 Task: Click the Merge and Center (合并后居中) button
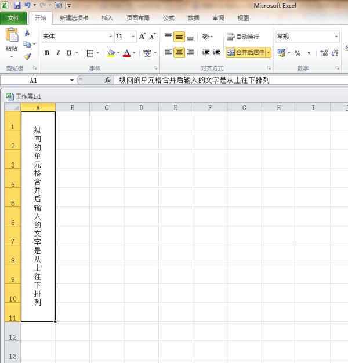tap(245, 53)
